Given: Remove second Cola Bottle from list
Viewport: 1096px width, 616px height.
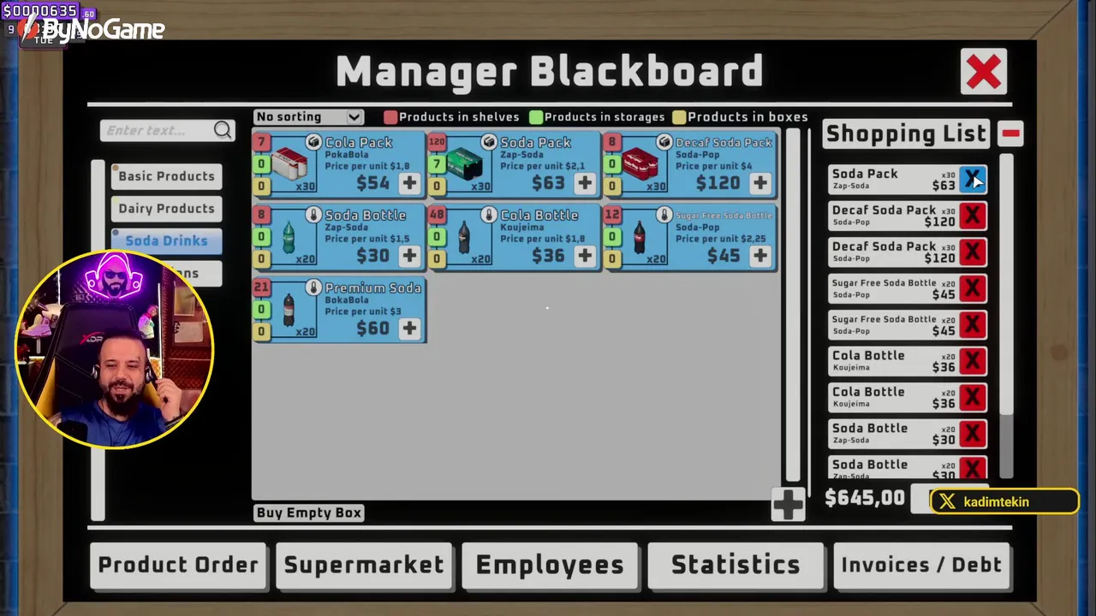Looking at the screenshot, I should (x=973, y=398).
